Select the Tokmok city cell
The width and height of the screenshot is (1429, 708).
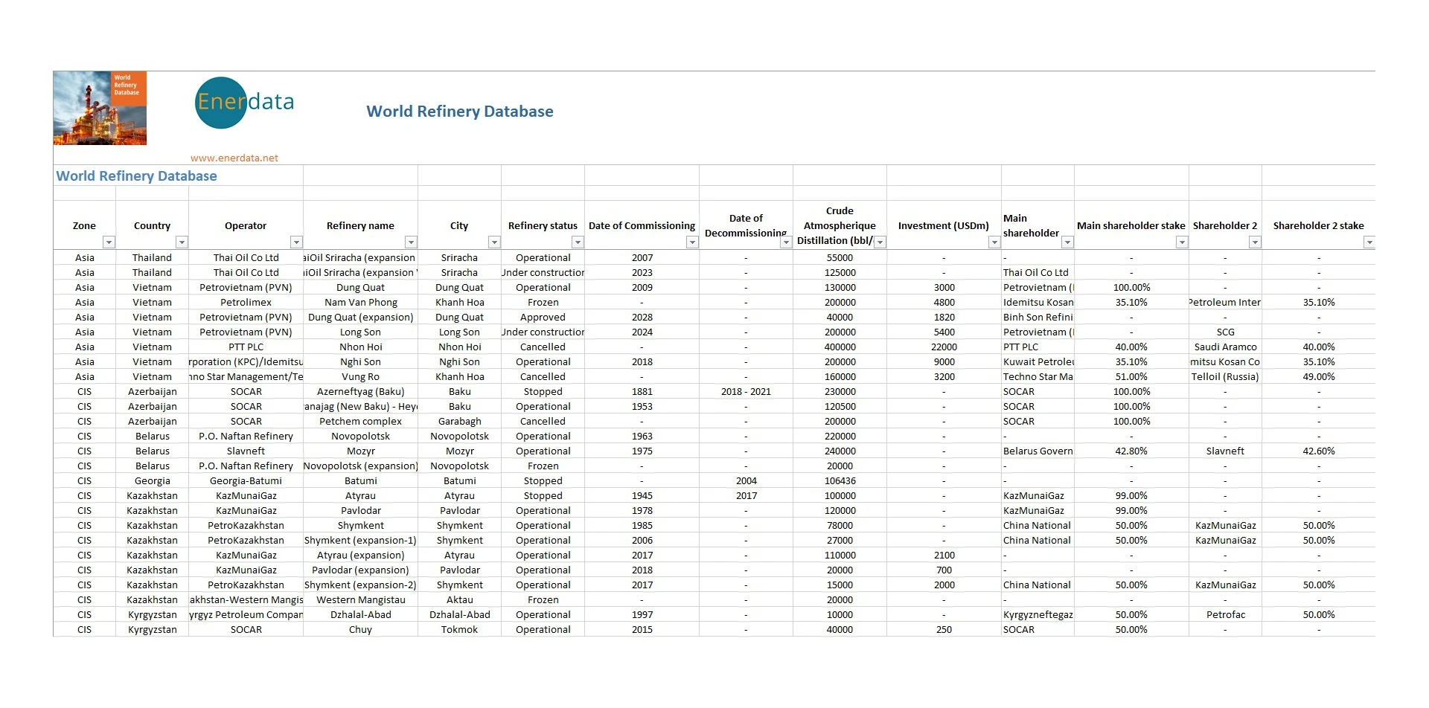tap(459, 629)
